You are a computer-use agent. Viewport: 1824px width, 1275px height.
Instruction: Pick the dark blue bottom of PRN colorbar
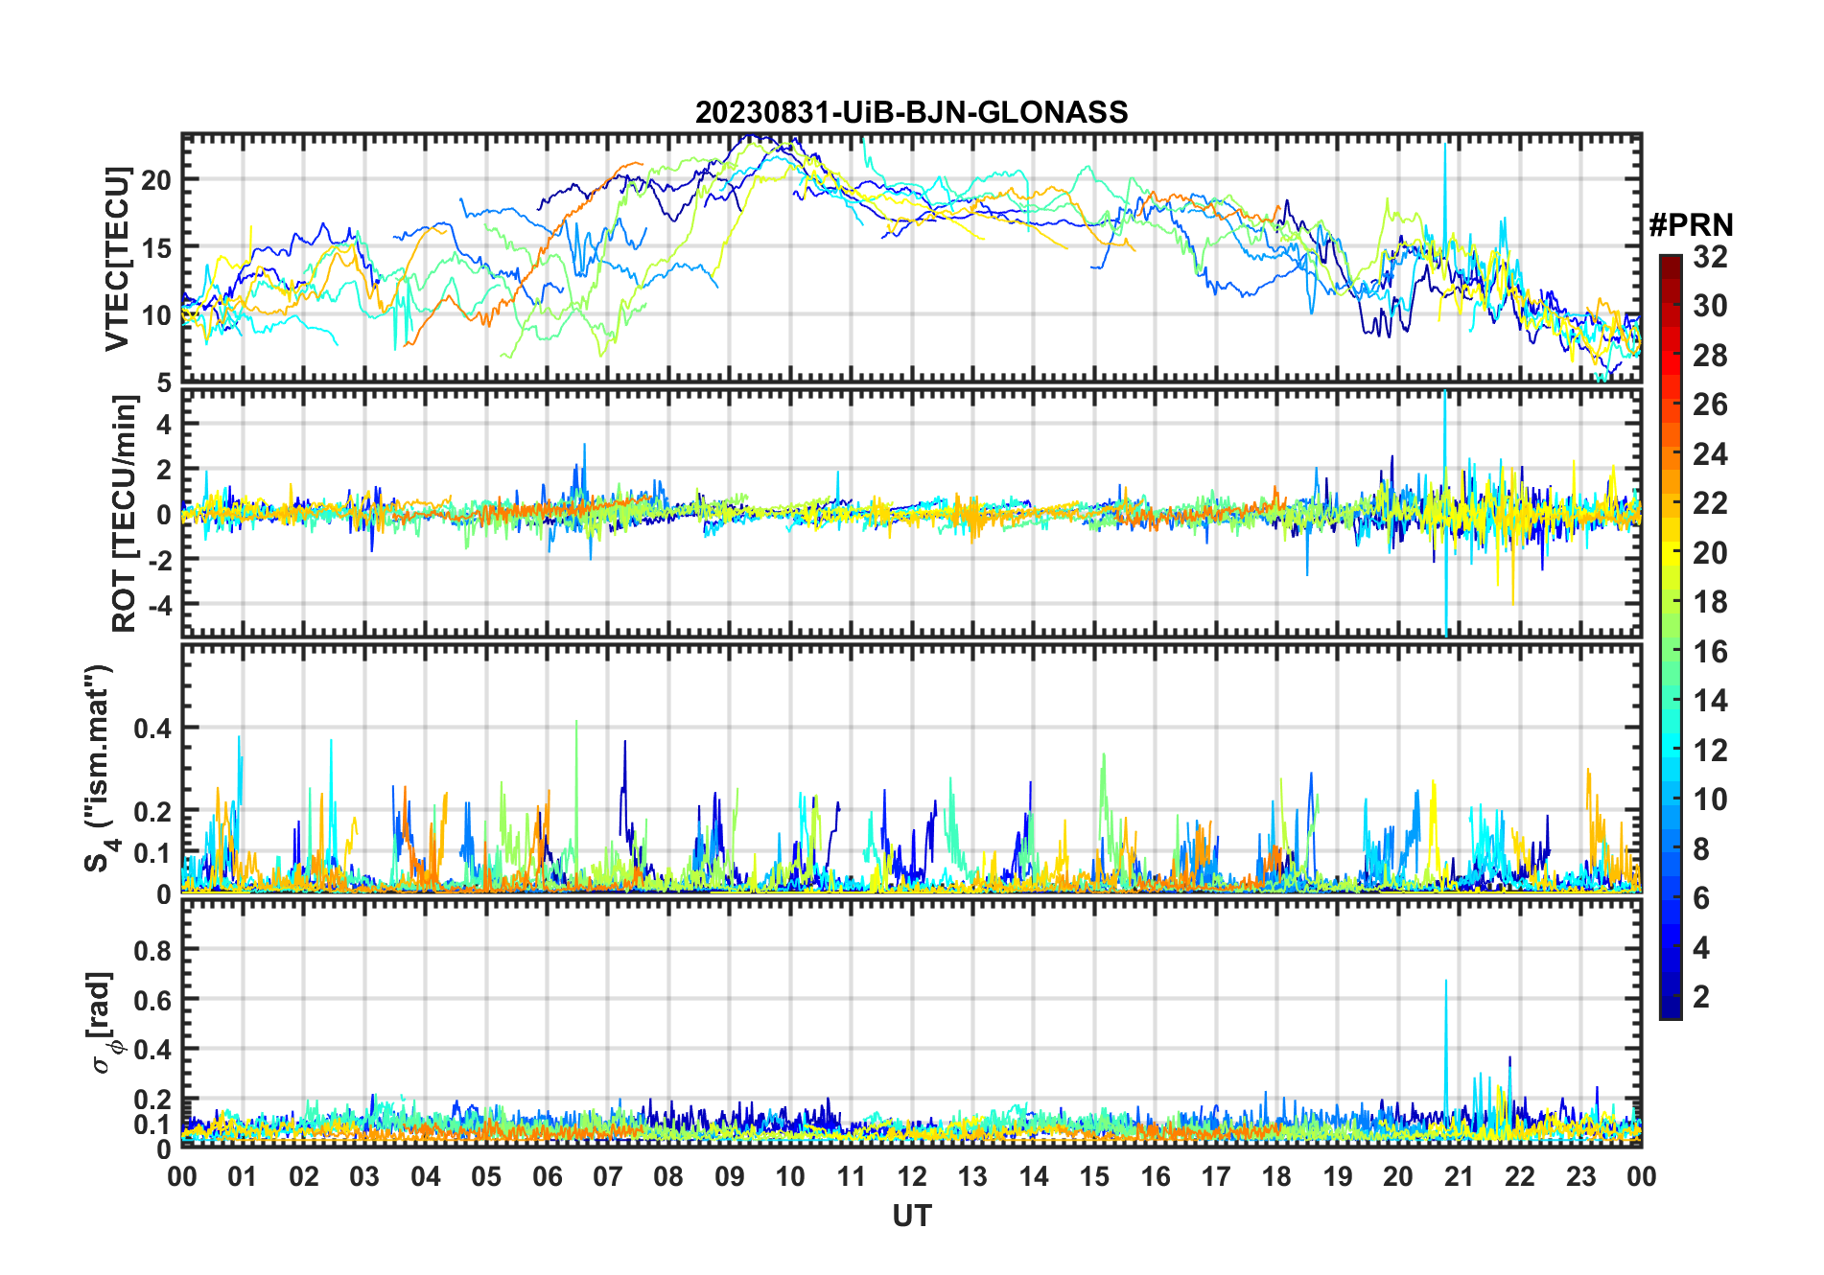(x=1670, y=1011)
